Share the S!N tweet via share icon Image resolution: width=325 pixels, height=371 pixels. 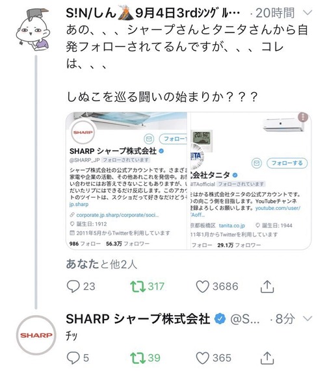[x=267, y=287]
